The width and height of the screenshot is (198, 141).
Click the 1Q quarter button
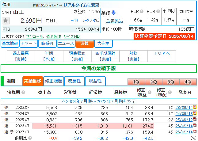click(x=136, y=82)
